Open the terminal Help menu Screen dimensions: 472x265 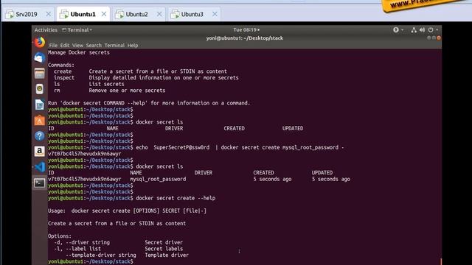coord(133,46)
